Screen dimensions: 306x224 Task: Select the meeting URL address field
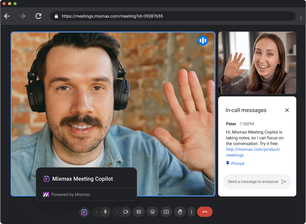pos(173,16)
